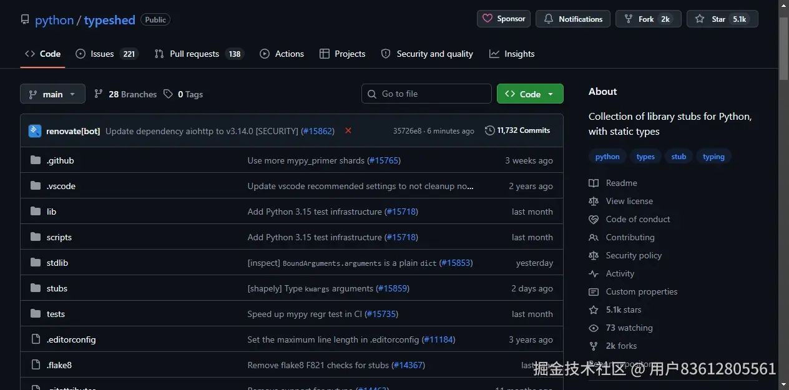Select the stub topic tag
789x390 pixels.
pyautogui.click(x=679, y=157)
